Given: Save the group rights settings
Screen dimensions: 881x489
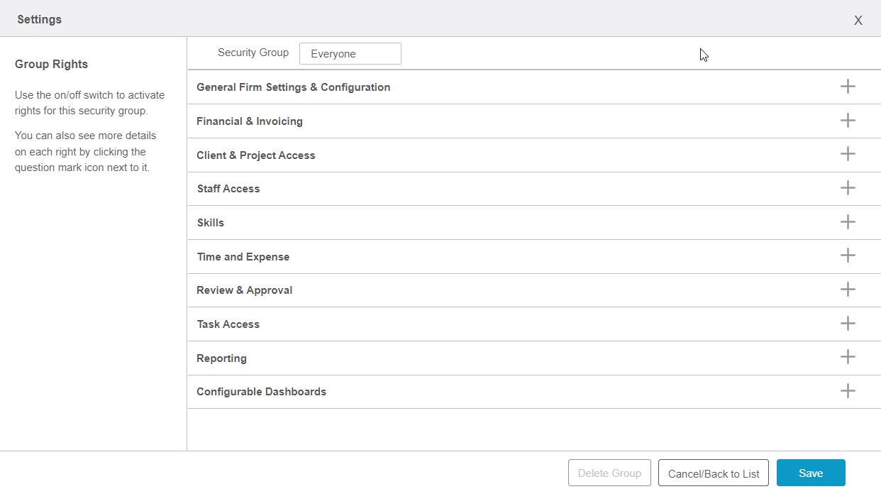Looking at the screenshot, I should tap(810, 473).
